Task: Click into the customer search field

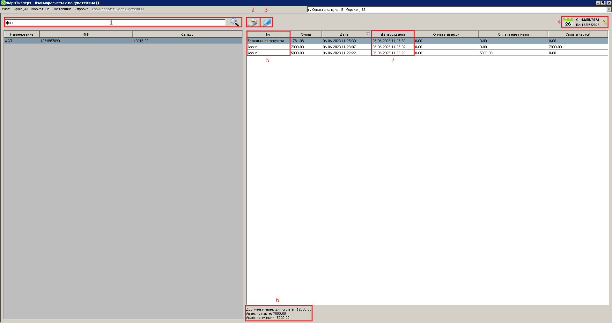Action: [115, 23]
